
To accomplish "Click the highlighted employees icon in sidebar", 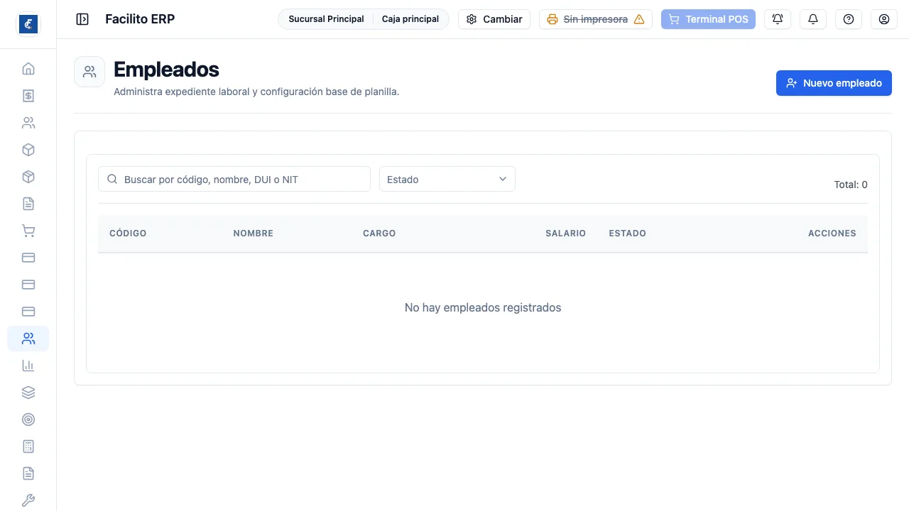I will (28, 339).
